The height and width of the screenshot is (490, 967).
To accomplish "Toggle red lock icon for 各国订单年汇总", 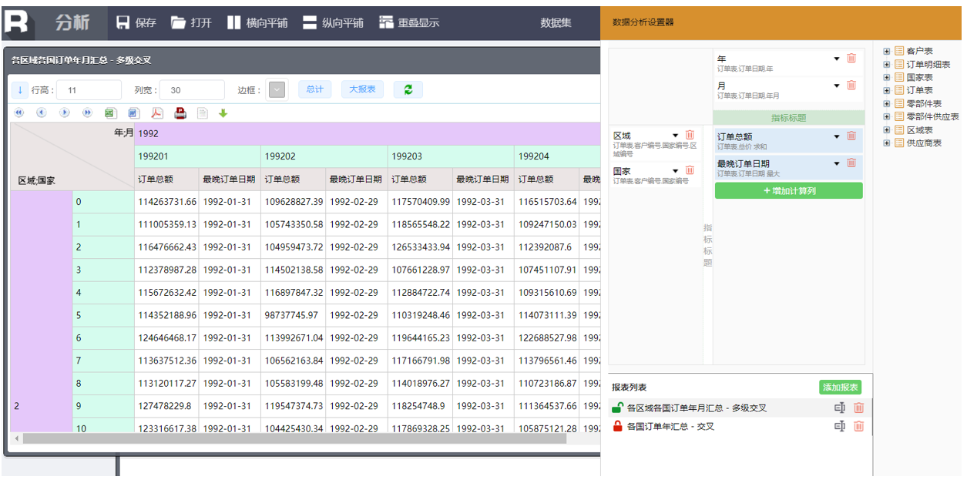I will (x=617, y=426).
